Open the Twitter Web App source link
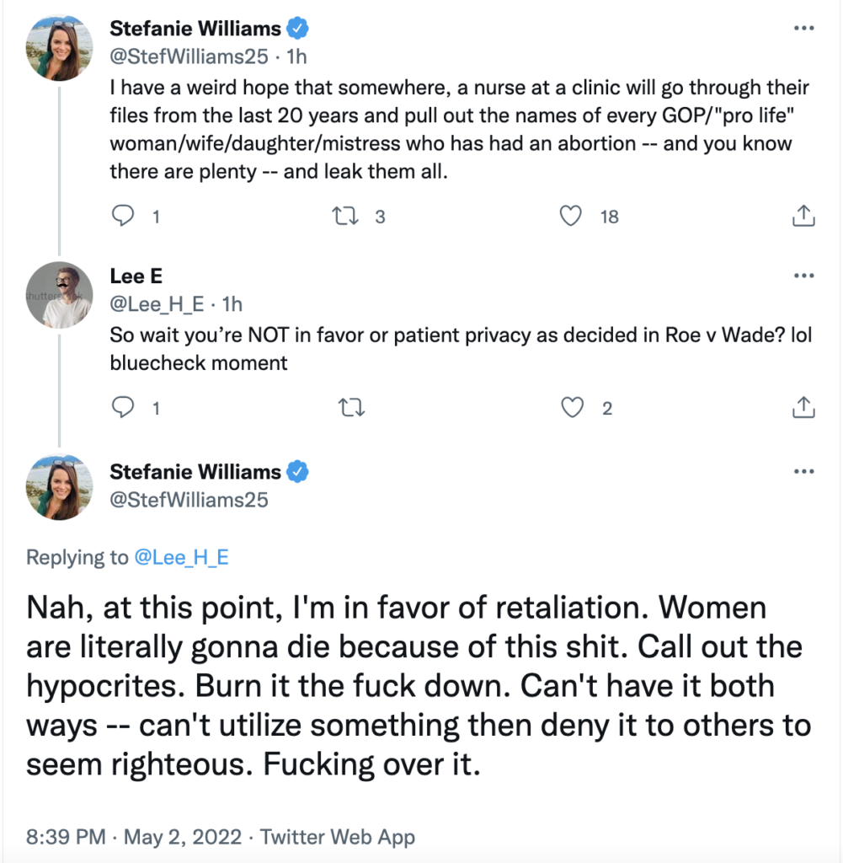This screenshot has height=863, width=843. [x=338, y=837]
